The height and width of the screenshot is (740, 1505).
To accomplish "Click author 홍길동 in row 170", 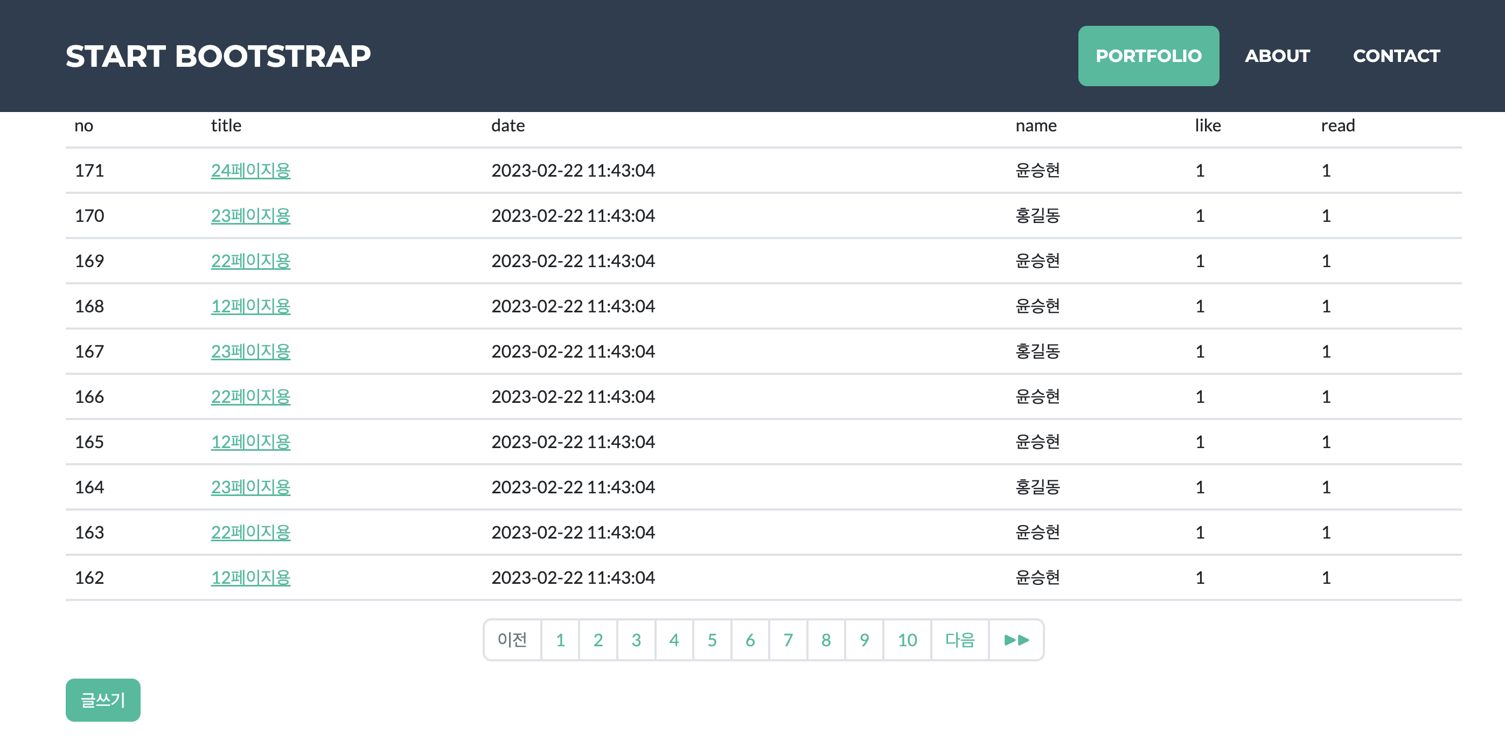I will coord(1037,215).
